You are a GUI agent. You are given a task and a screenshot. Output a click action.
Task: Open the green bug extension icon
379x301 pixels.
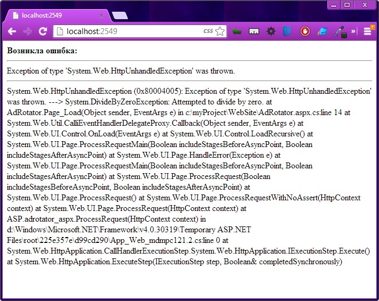click(237, 31)
